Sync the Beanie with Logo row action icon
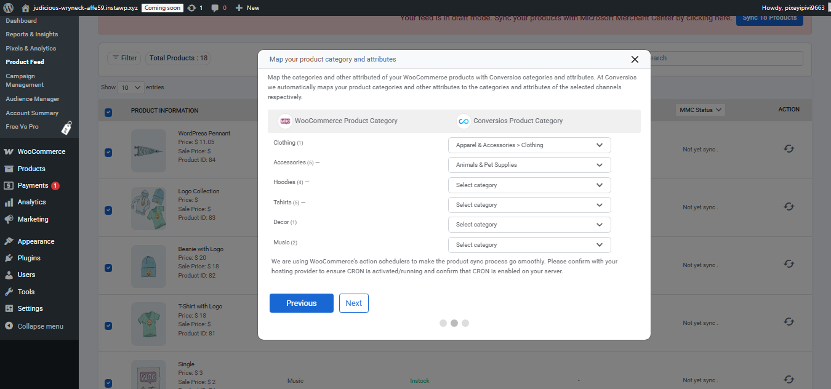 (789, 264)
